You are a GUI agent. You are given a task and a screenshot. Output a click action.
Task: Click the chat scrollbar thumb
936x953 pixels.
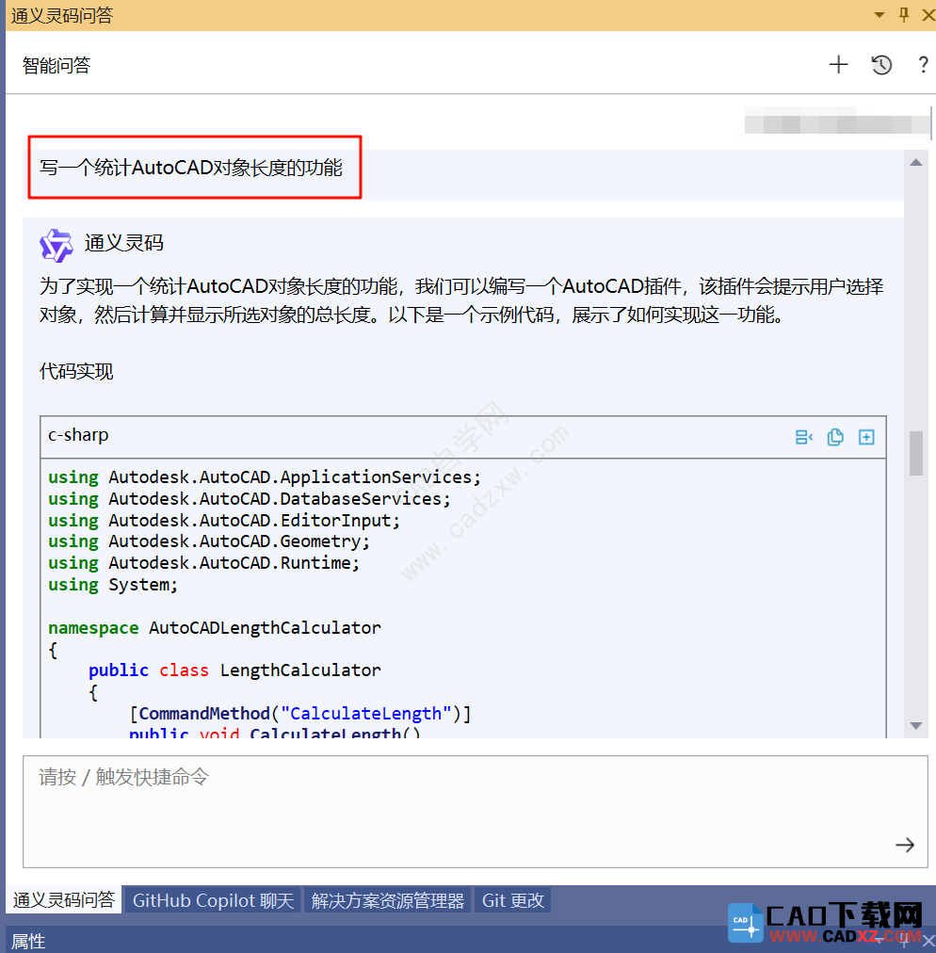tap(916, 453)
